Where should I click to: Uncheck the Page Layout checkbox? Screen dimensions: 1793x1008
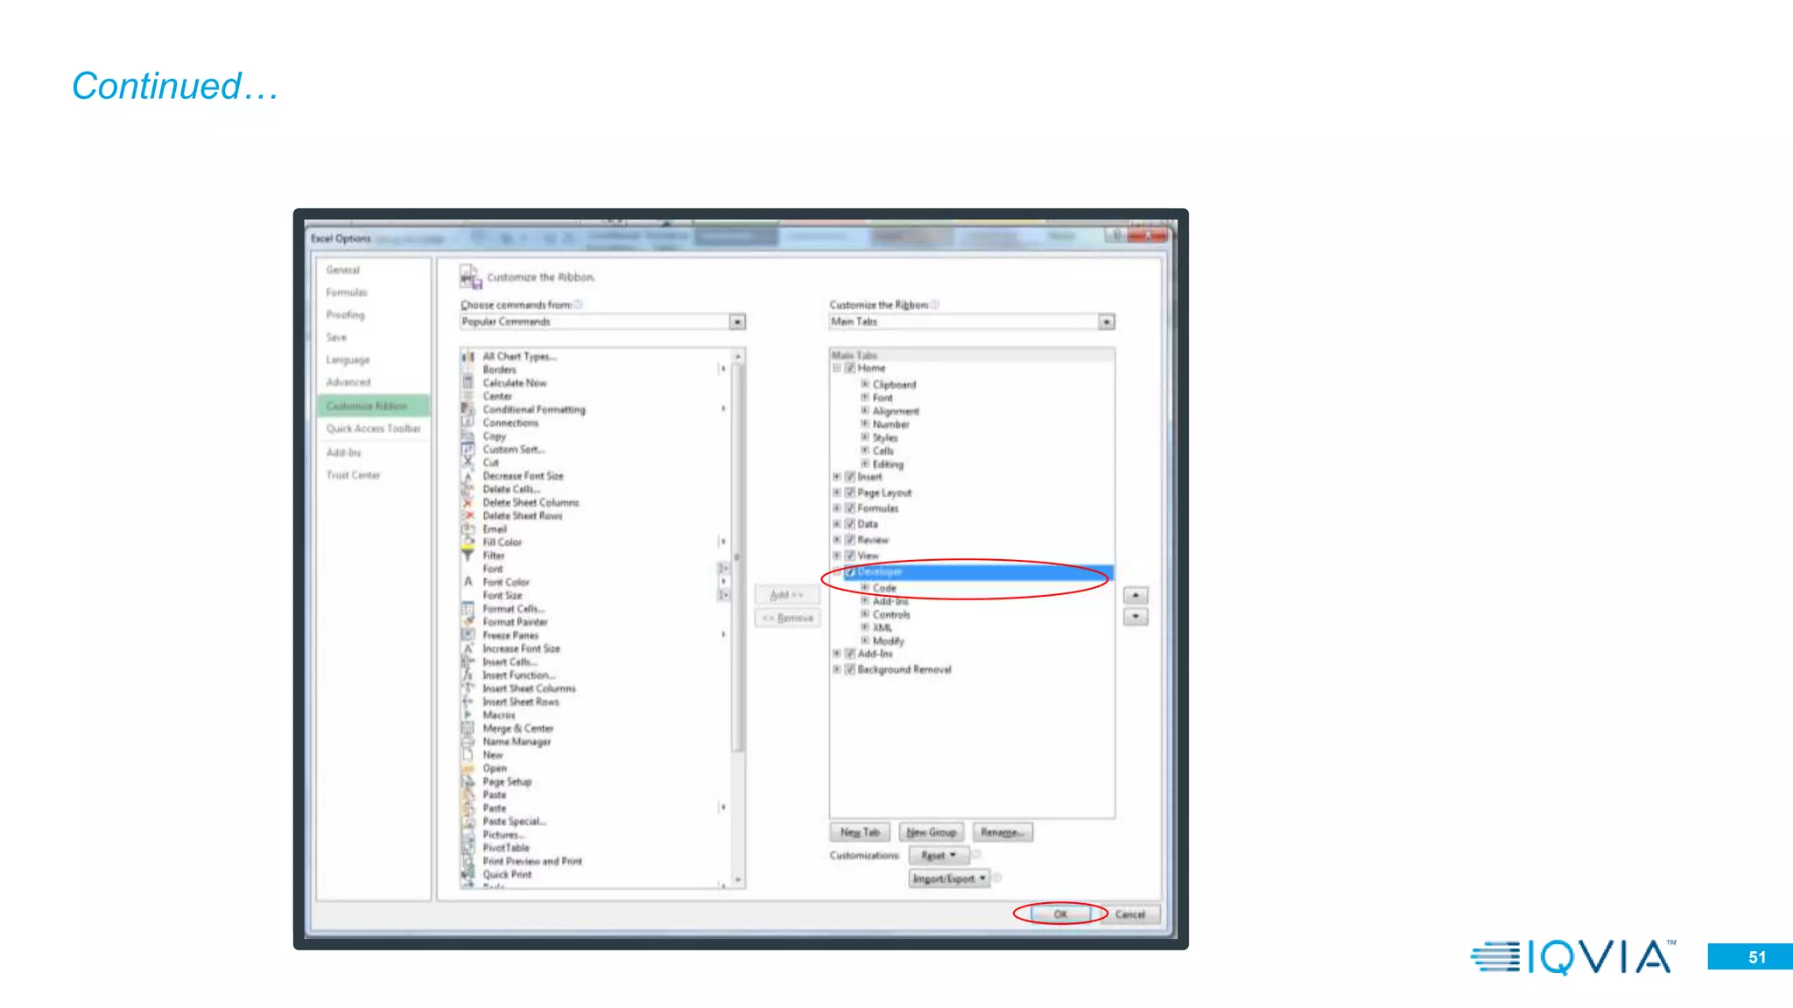coord(849,493)
